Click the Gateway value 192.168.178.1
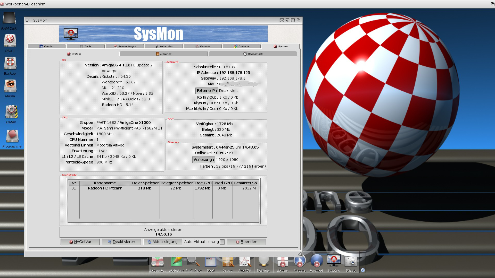This screenshot has width=495, height=278. (x=232, y=78)
